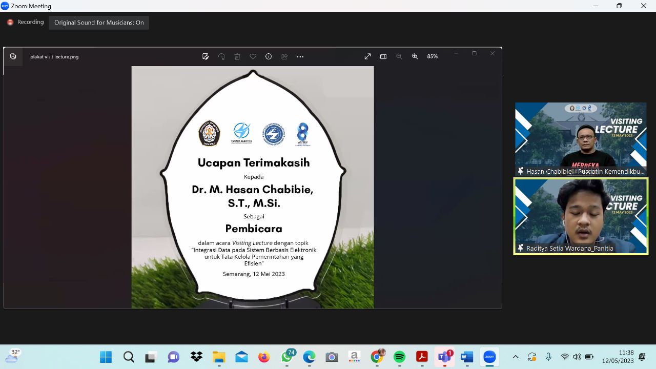The width and height of the screenshot is (656, 369).
Task: Zoom in on the image
Action: click(415, 56)
